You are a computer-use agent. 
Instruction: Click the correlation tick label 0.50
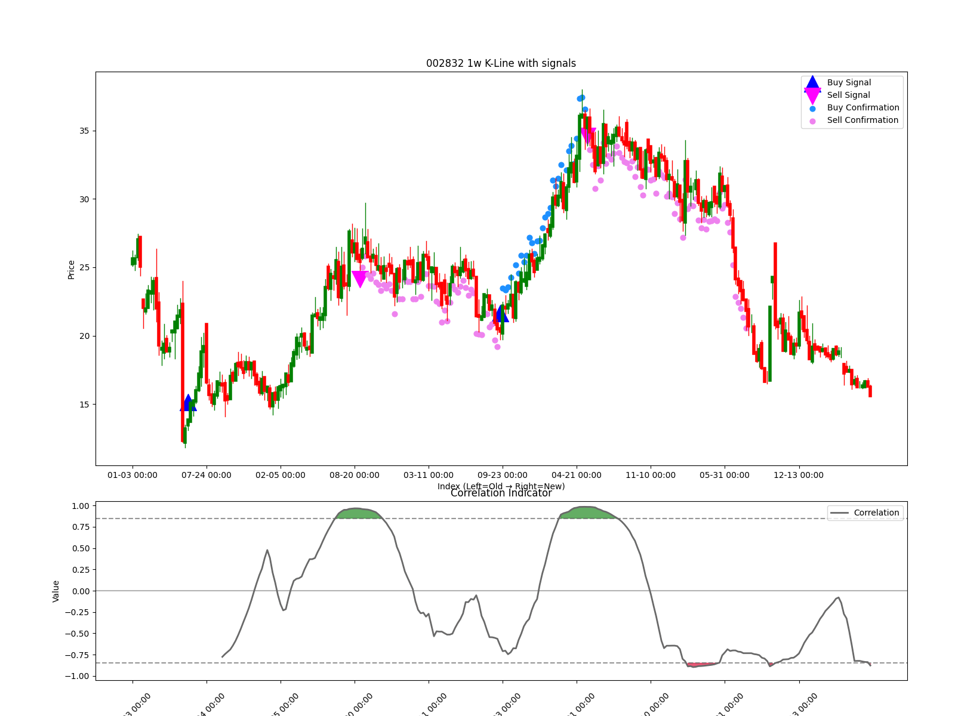(81, 548)
